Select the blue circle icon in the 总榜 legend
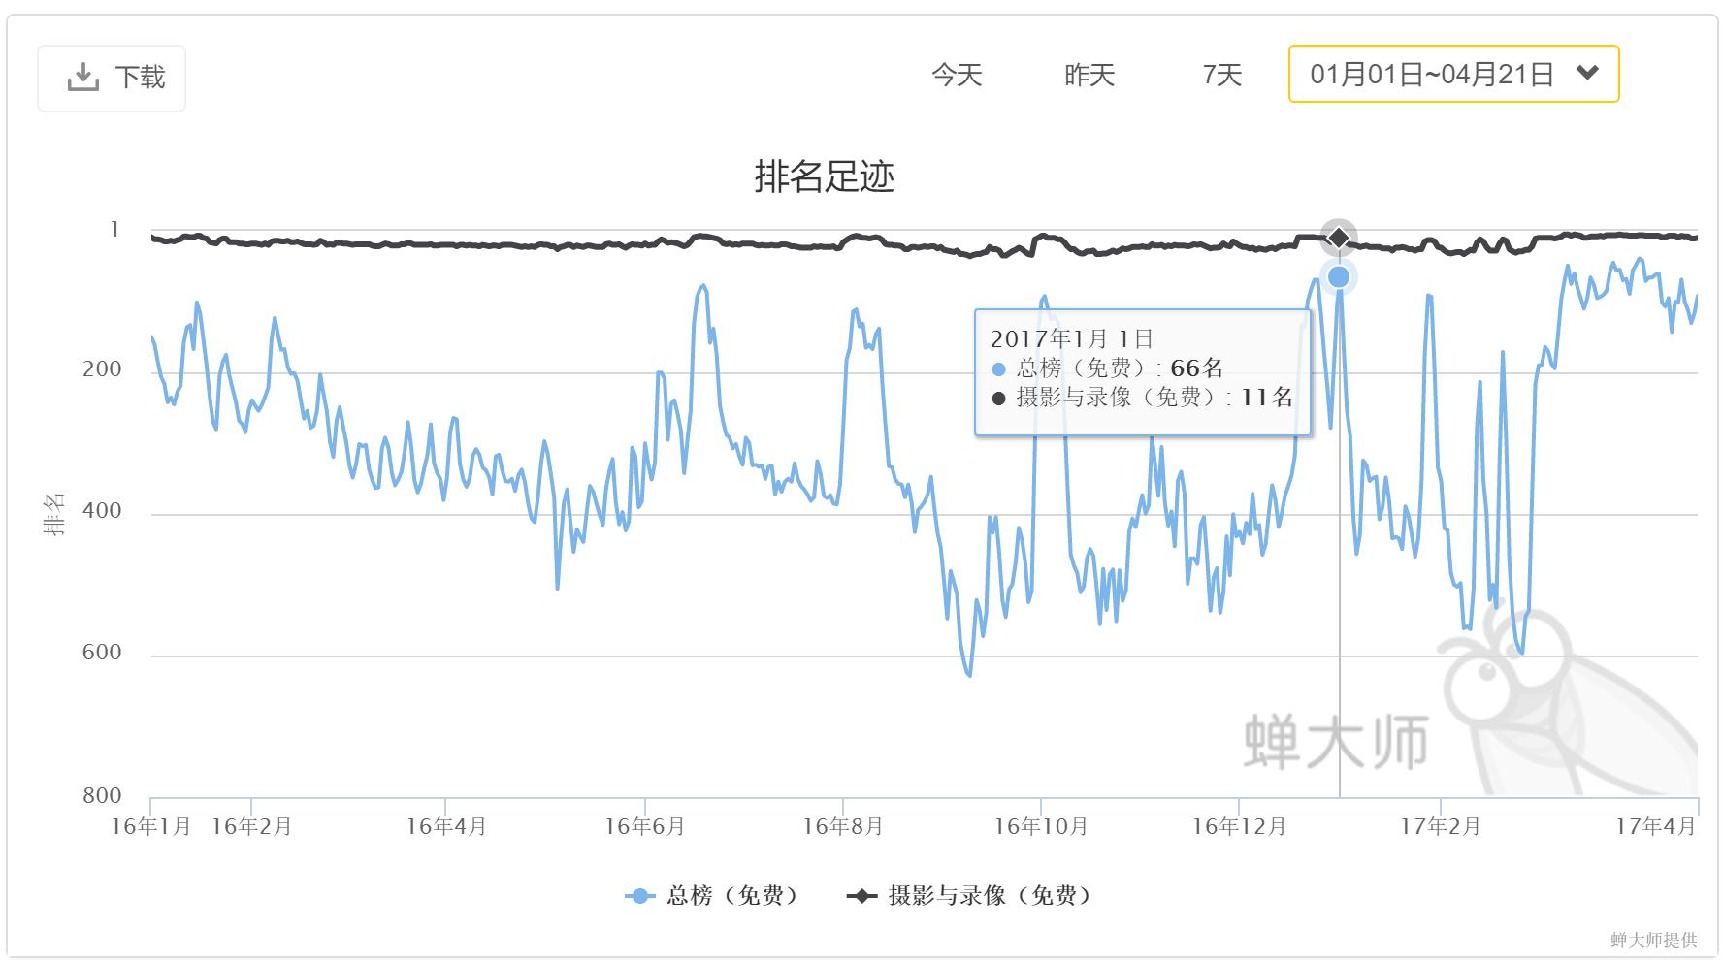 (638, 897)
